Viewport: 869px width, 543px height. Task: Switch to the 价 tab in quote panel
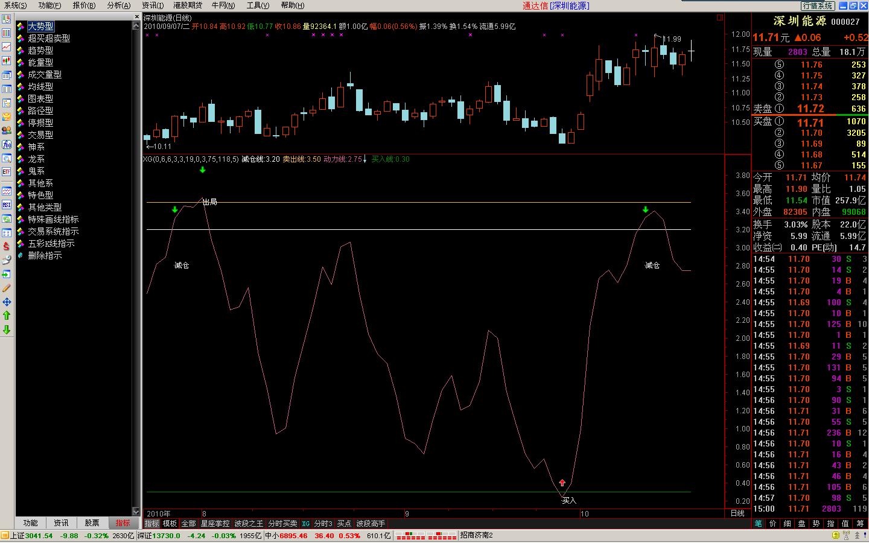click(x=773, y=524)
